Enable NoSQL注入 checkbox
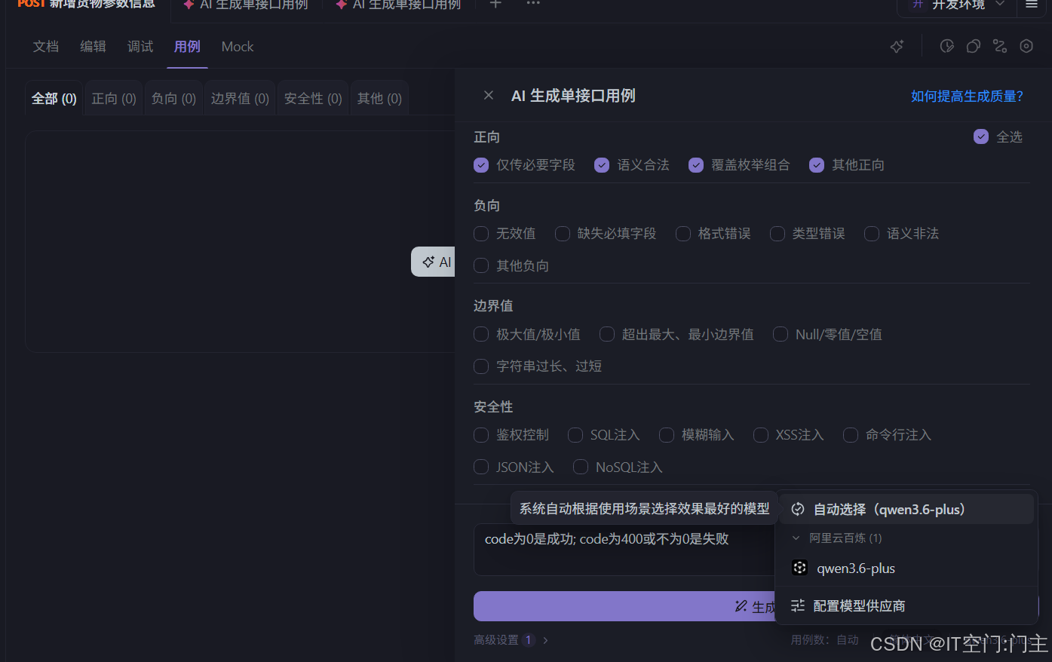This screenshot has height=662, width=1052. pos(581,467)
